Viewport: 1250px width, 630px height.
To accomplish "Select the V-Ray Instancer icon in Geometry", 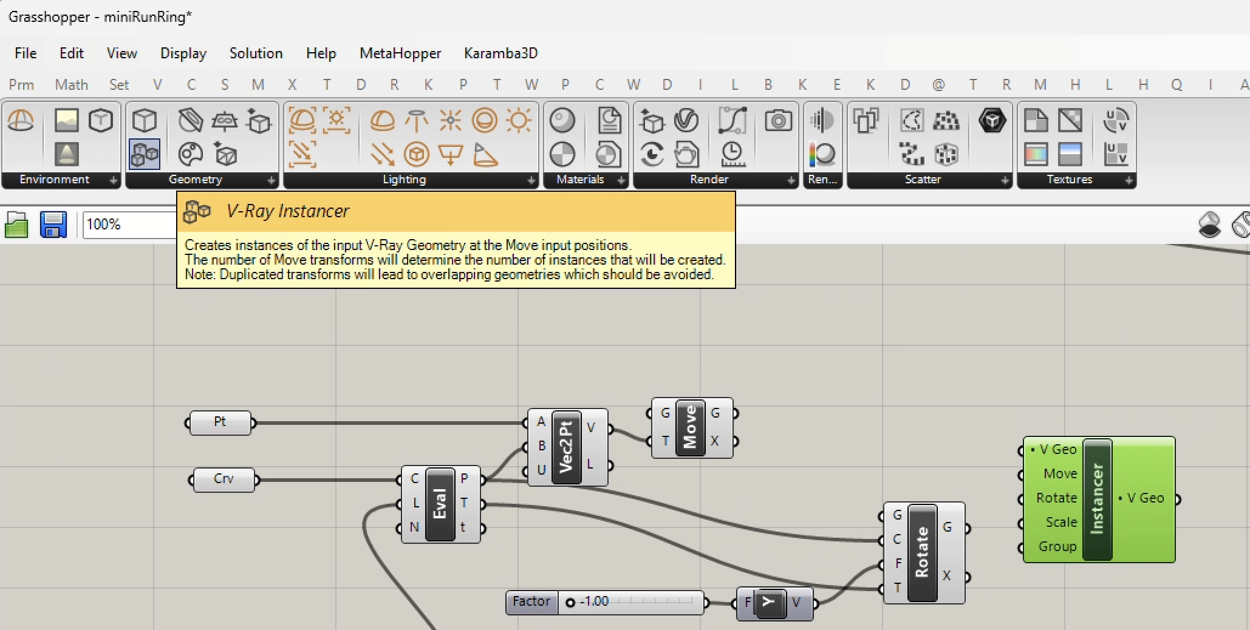I will (x=145, y=154).
